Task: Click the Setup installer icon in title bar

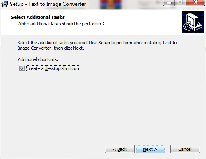Action: click(5, 4)
